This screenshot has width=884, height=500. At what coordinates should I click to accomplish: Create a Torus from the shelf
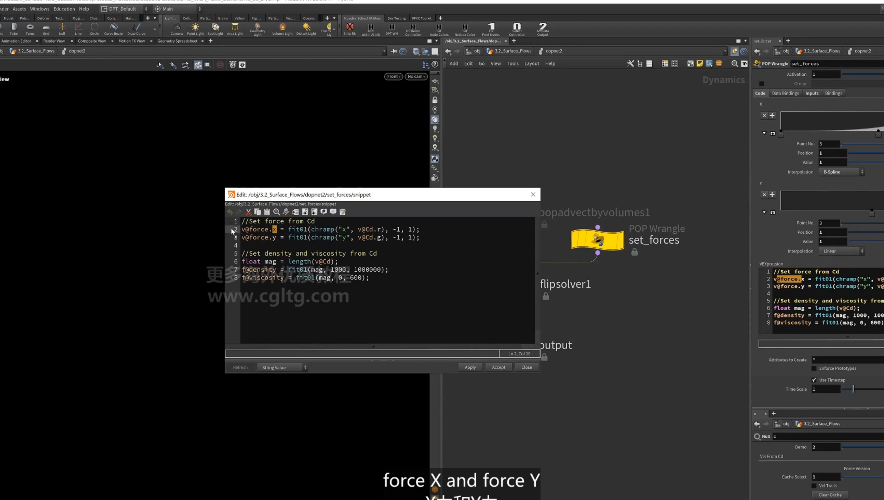coord(30,29)
